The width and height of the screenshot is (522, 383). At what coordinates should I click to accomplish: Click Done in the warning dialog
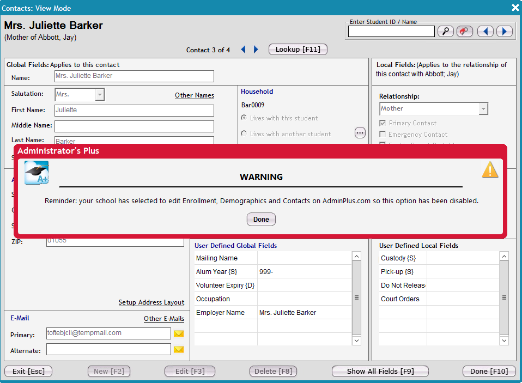[261, 219]
